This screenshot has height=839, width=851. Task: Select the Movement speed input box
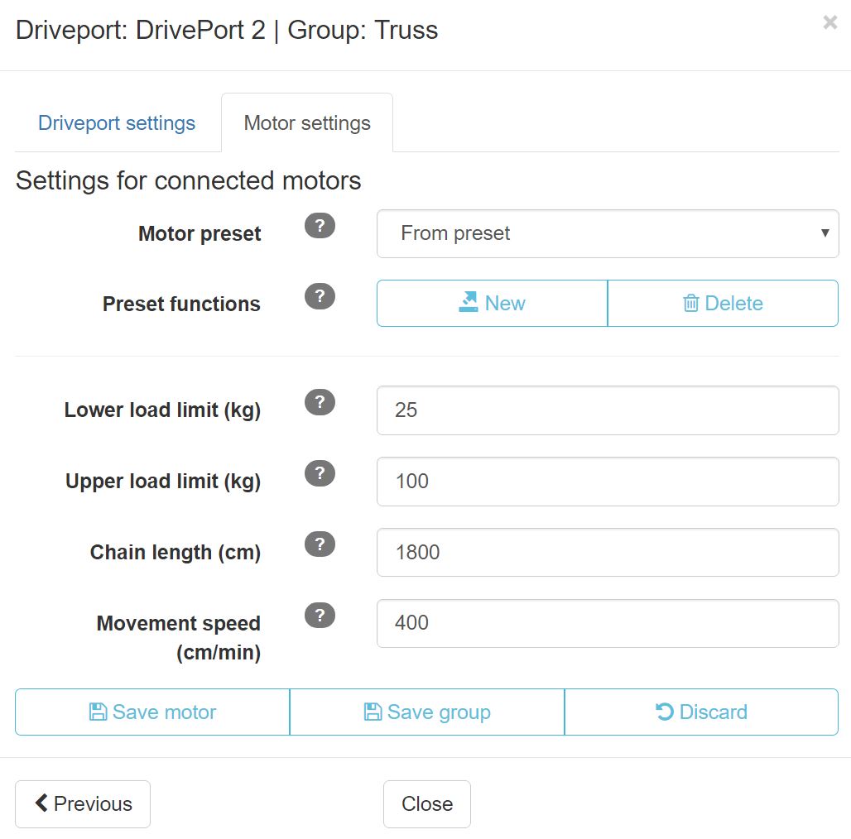point(607,623)
